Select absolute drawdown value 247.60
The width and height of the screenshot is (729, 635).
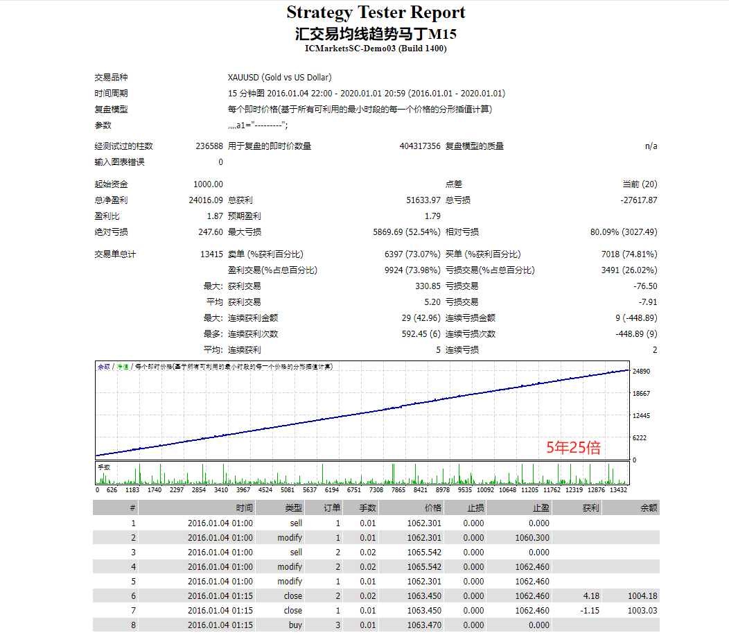(211, 232)
